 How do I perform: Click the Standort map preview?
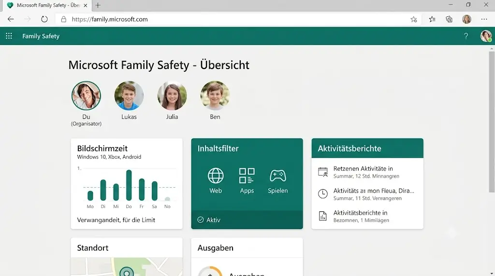[127, 266]
